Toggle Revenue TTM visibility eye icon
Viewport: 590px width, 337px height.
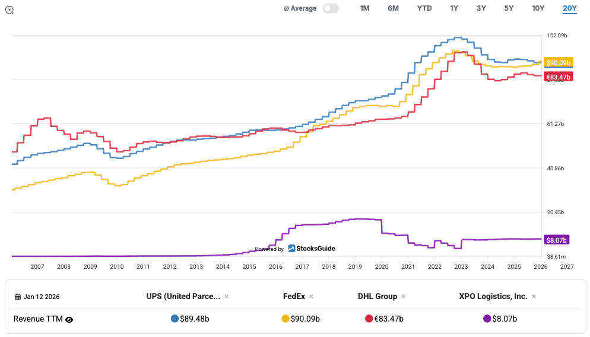click(x=69, y=319)
